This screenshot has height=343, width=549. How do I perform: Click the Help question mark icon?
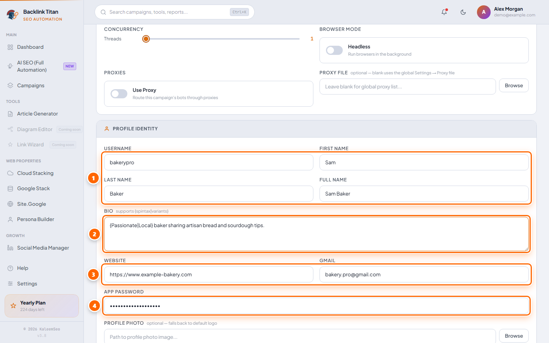pyautogui.click(x=10, y=268)
